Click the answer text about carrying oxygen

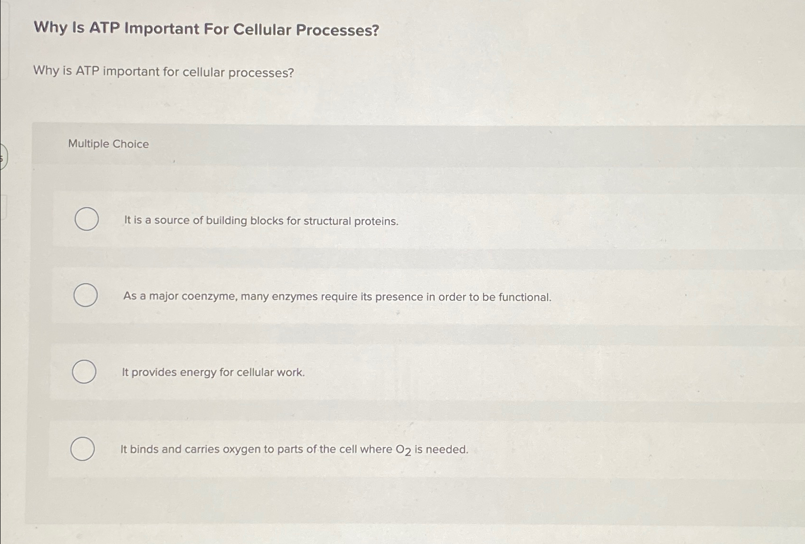click(x=294, y=449)
